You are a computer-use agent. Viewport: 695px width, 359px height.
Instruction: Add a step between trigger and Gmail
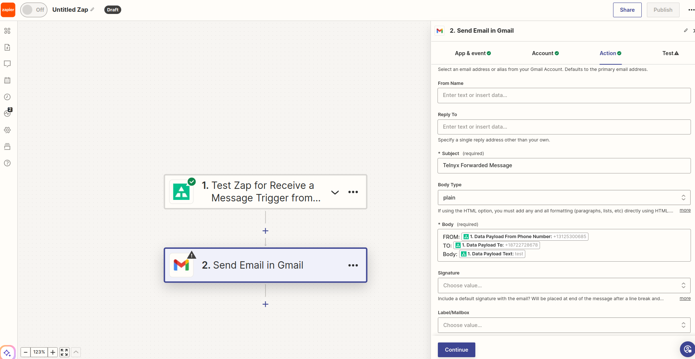[266, 231]
